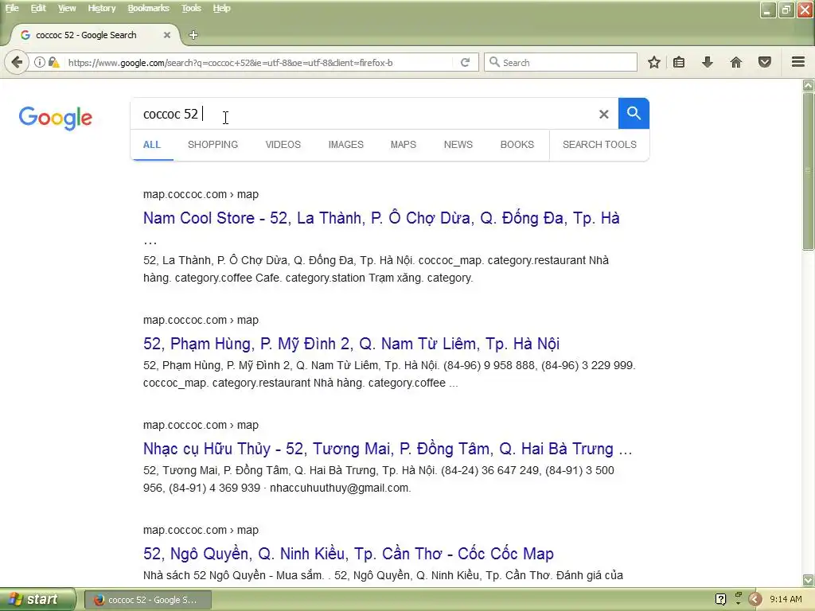Switch to NEWS results tab
Screen dimensions: 815x611
tap(458, 145)
